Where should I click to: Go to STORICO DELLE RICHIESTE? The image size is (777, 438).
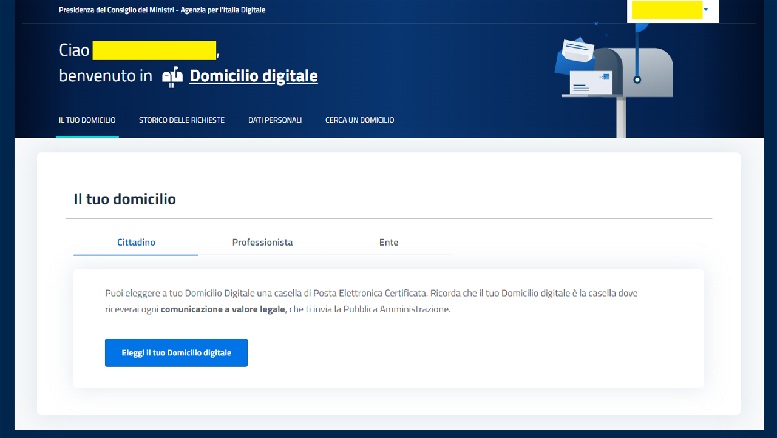point(182,120)
